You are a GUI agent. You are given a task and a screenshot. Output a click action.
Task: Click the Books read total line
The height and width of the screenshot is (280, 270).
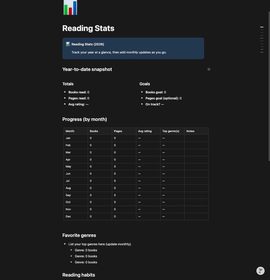pyautogui.click(x=79, y=92)
